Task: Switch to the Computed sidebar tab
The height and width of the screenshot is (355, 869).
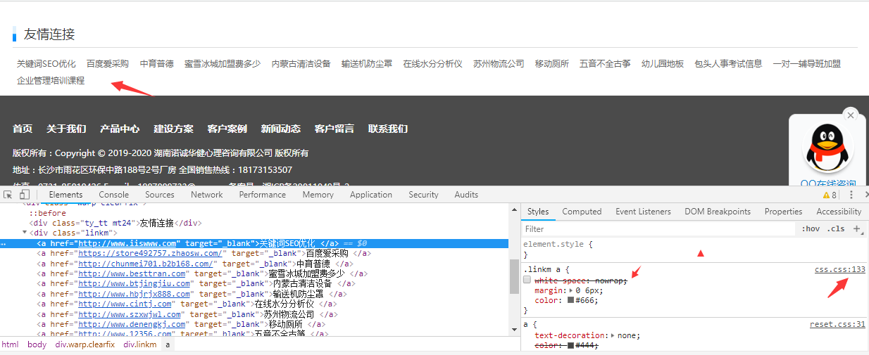Action: pyautogui.click(x=582, y=212)
